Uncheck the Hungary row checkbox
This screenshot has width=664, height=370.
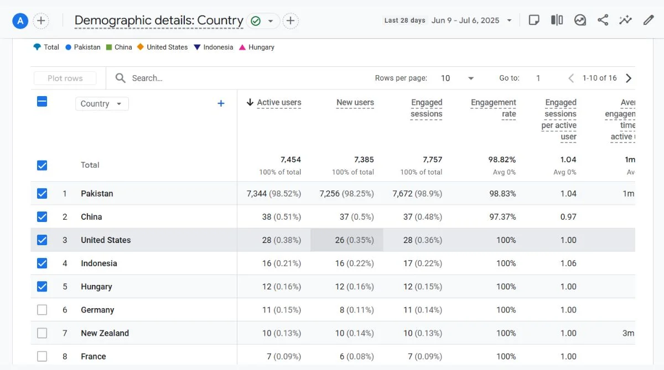[42, 287]
